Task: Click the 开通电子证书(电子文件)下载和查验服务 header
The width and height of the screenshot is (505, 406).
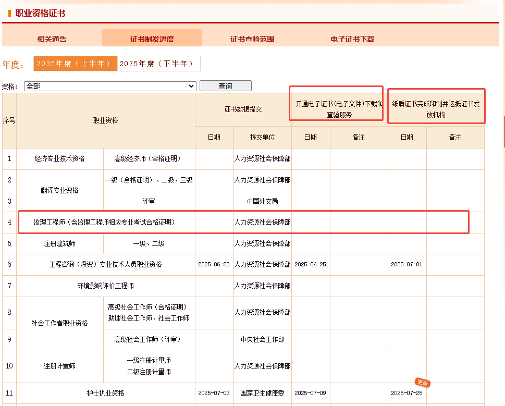Action: [339, 109]
